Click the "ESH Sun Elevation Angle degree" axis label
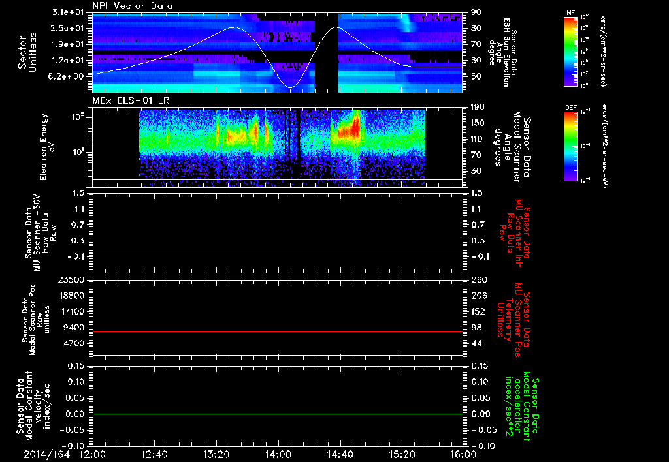 502,52
